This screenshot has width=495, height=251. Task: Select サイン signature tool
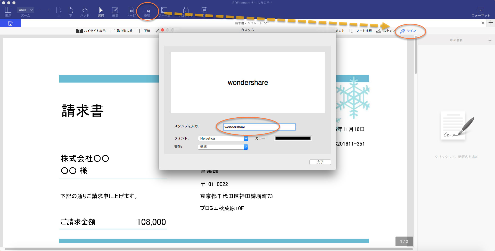(408, 31)
